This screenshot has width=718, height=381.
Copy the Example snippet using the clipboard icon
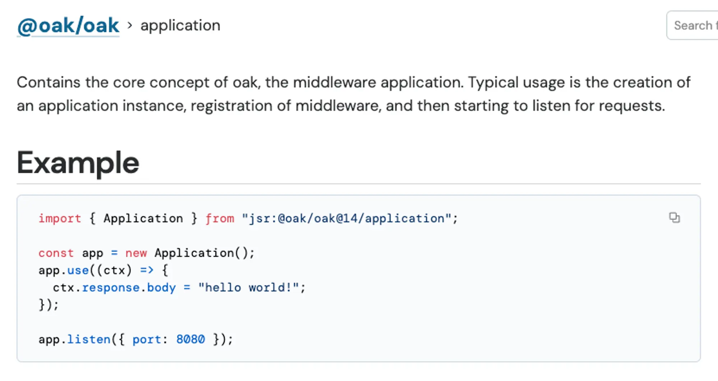[x=674, y=218]
